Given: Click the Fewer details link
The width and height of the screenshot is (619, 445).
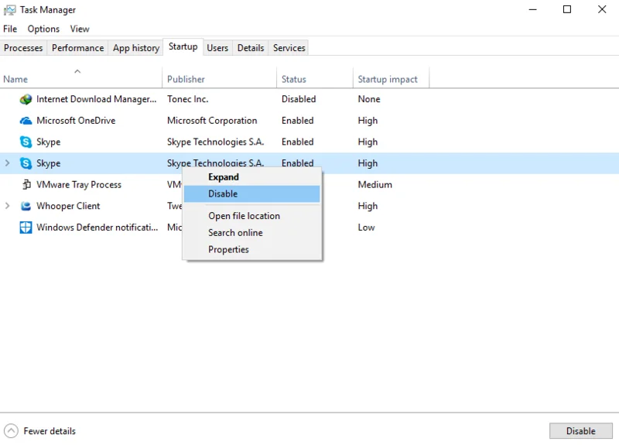Looking at the screenshot, I should pyautogui.click(x=50, y=431).
